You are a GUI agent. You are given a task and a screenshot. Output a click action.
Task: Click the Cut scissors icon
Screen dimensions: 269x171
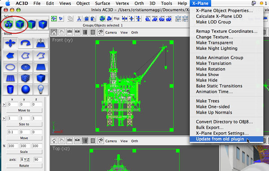tap(79, 18)
